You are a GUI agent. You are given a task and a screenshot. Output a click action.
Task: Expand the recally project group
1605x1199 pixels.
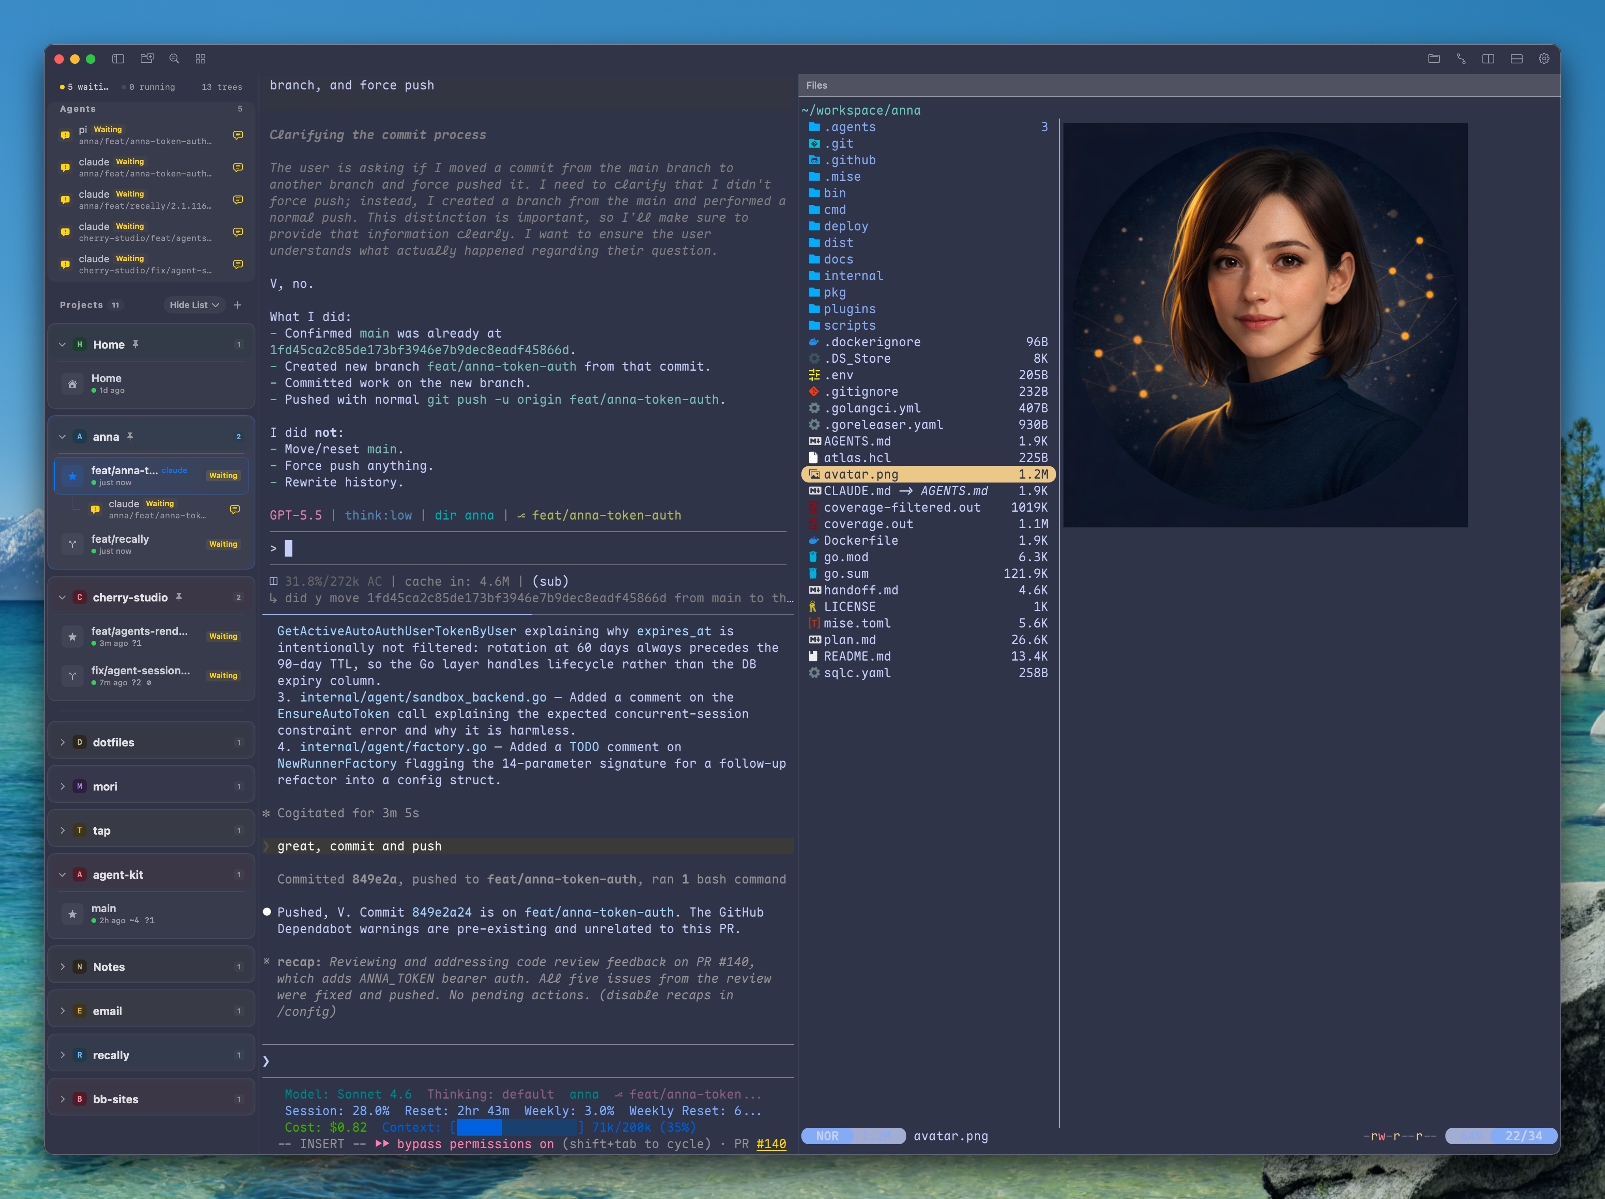pyautogui.click(x=62, y=1056)
